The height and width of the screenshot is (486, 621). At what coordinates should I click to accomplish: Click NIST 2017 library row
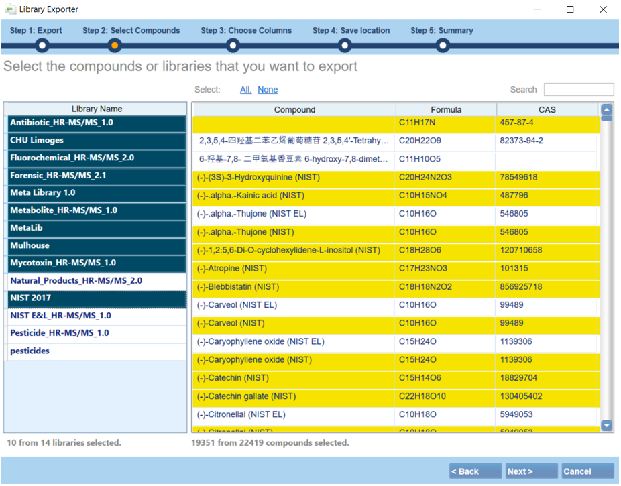[97, 299]
